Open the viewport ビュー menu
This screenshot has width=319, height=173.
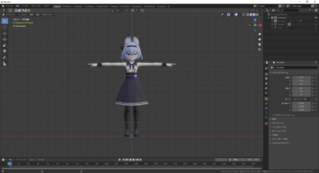[x=24, y=15]
